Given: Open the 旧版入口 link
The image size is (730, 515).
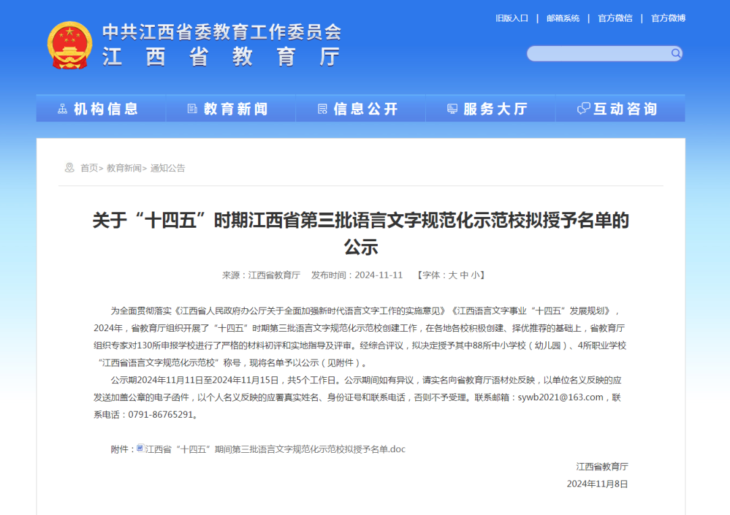Looking at the screenshot, I should (512, 18).
